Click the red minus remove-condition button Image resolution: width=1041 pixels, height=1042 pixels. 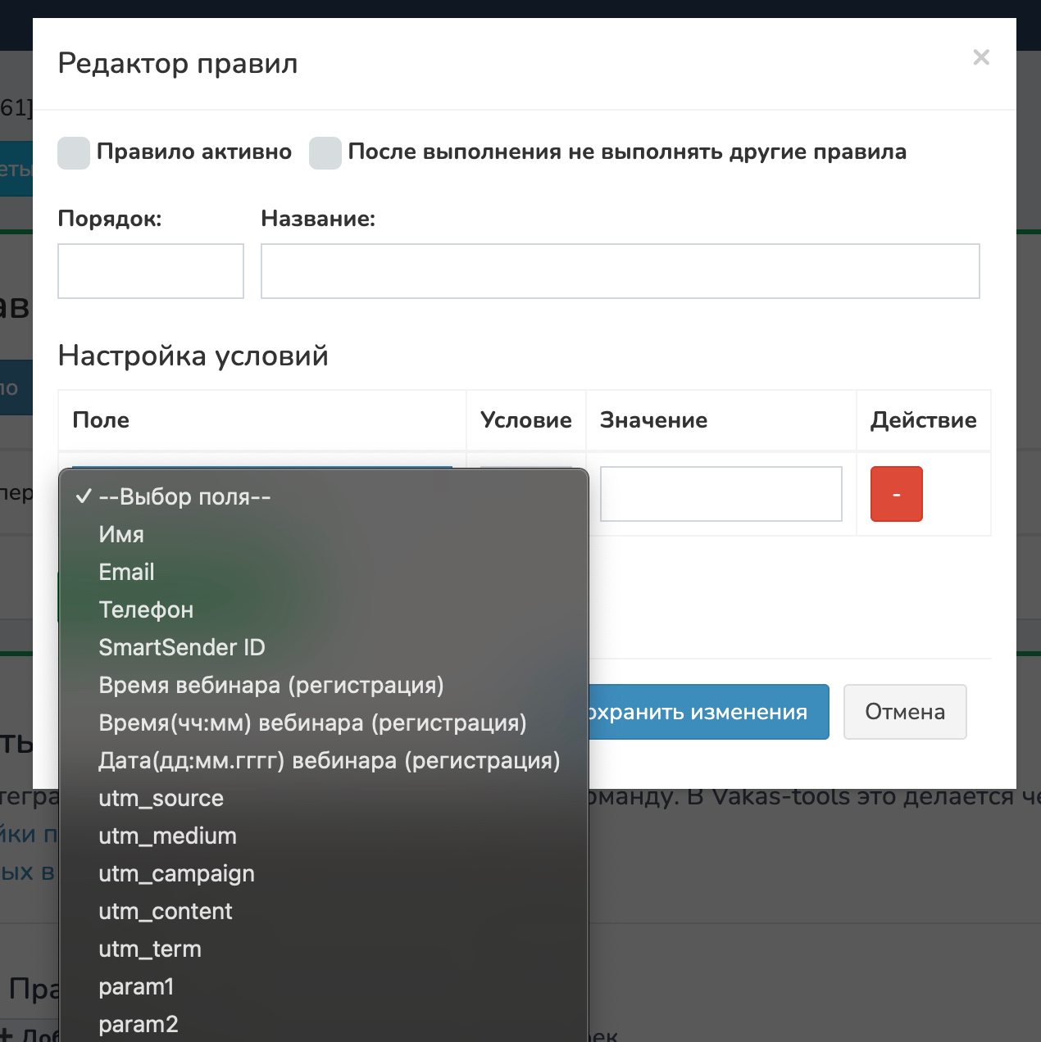[x=896, y=494]
